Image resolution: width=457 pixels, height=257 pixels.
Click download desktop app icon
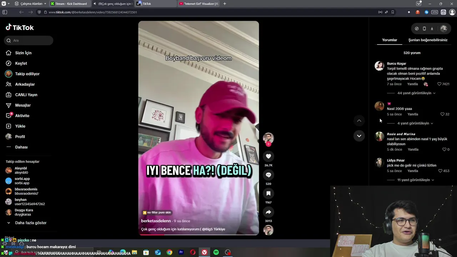[x=432, y=29]
